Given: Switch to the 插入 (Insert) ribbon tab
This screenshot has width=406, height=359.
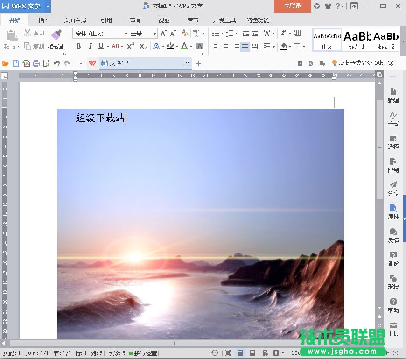Looking at the screenshot, I should [x=43, y=21].
